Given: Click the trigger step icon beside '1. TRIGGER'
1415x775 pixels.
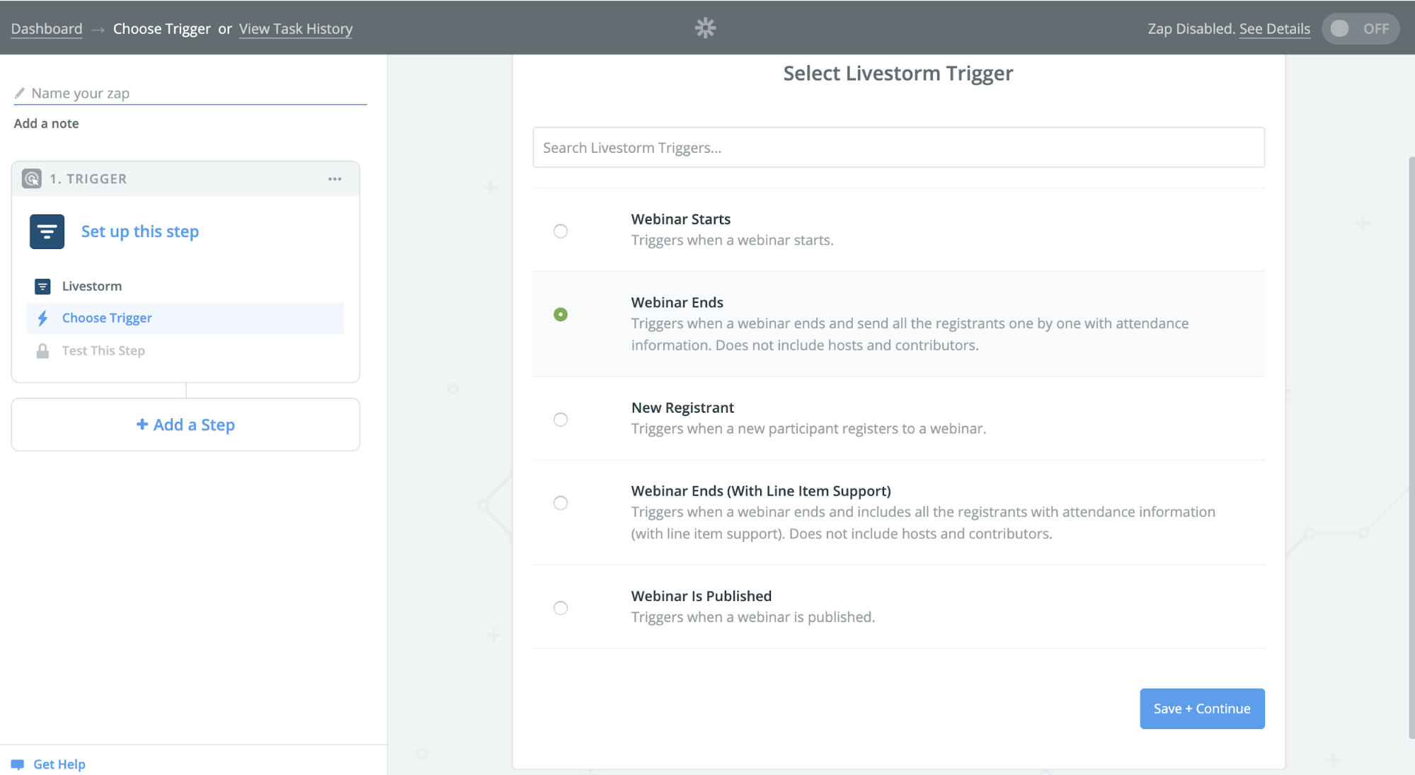Looking at the screenshot, I should 32,178.
